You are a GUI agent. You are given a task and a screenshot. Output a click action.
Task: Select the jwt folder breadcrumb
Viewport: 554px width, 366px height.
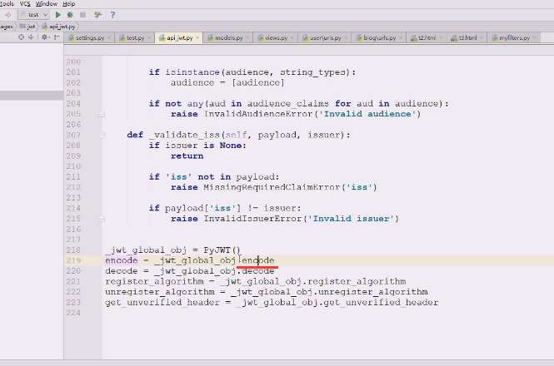[x=27, y=27]
